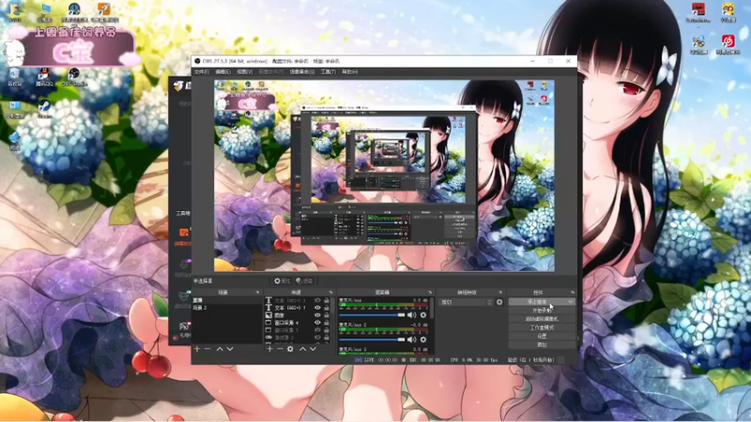Open the 麦克风/Aux channel gear settings
Image resolution: width=751 pixels, height=422 pixels.
[423, 315]
